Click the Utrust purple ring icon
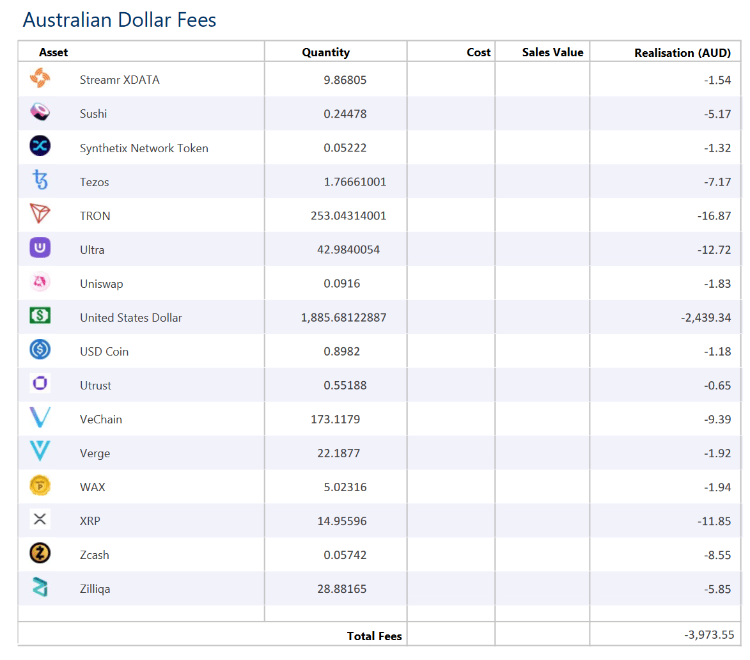Screen dimensions: 750x660 tap(40, 384)
